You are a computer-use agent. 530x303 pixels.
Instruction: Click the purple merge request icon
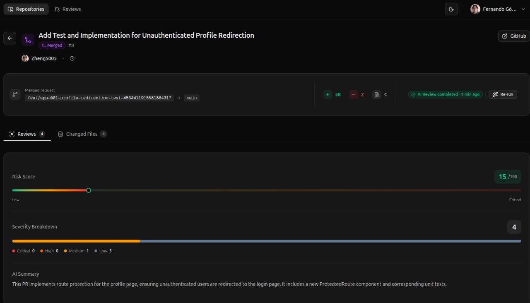[28, 40]
